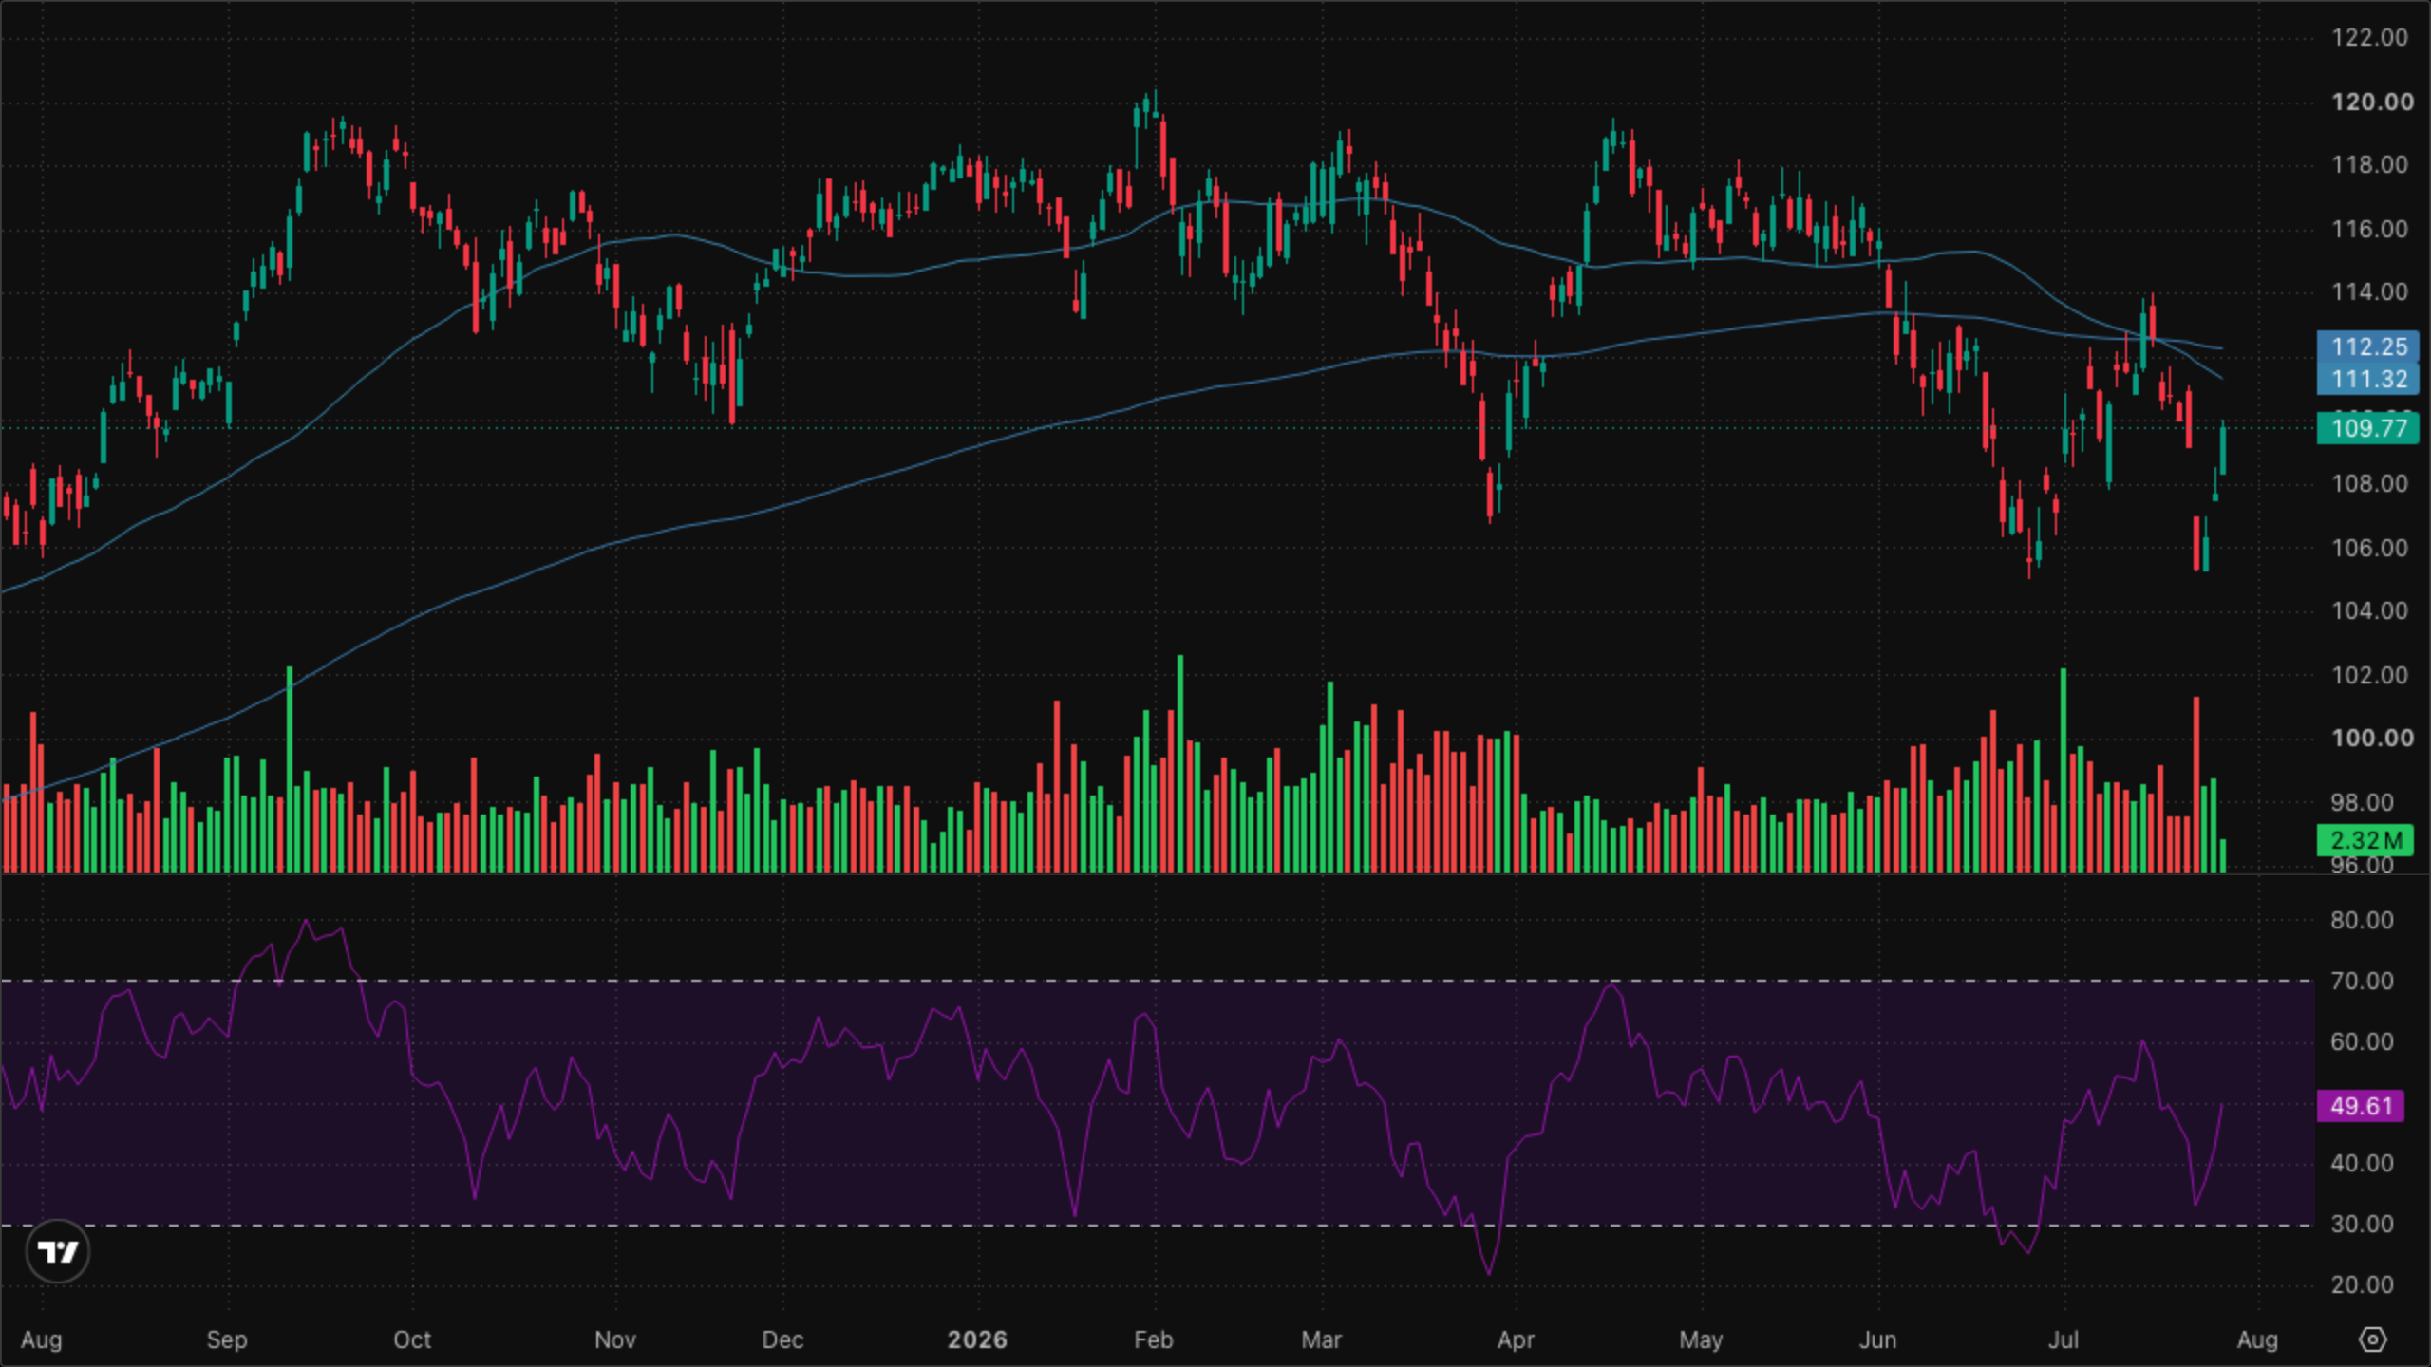Click the Feb label on time axis
The image size is (2431, 1367).
[1154, 1339]
